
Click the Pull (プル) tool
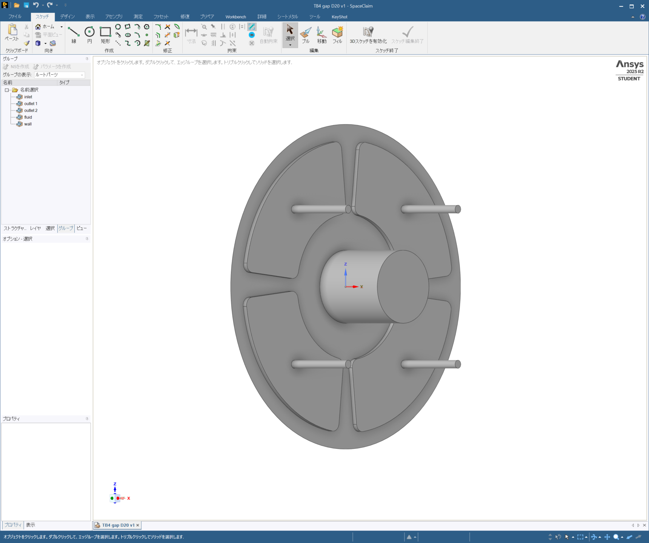pos(306,34)
